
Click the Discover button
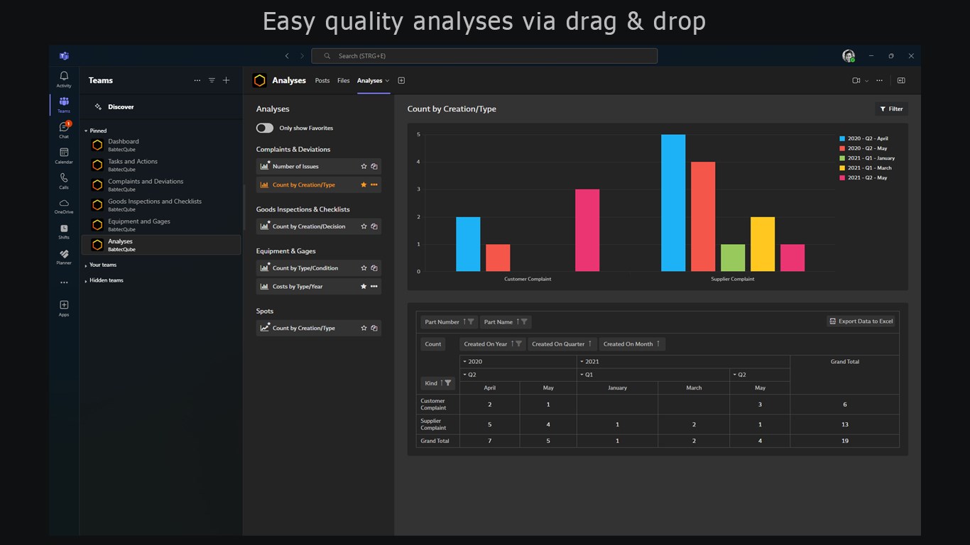[121, 107]
